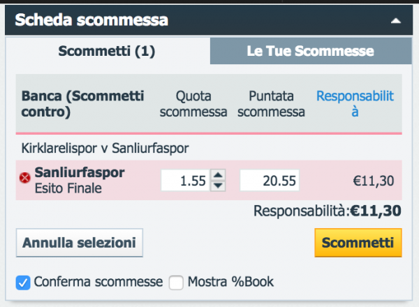Click the Mostra %Book label text
The image size is (419, 307).
pos(230,282)
